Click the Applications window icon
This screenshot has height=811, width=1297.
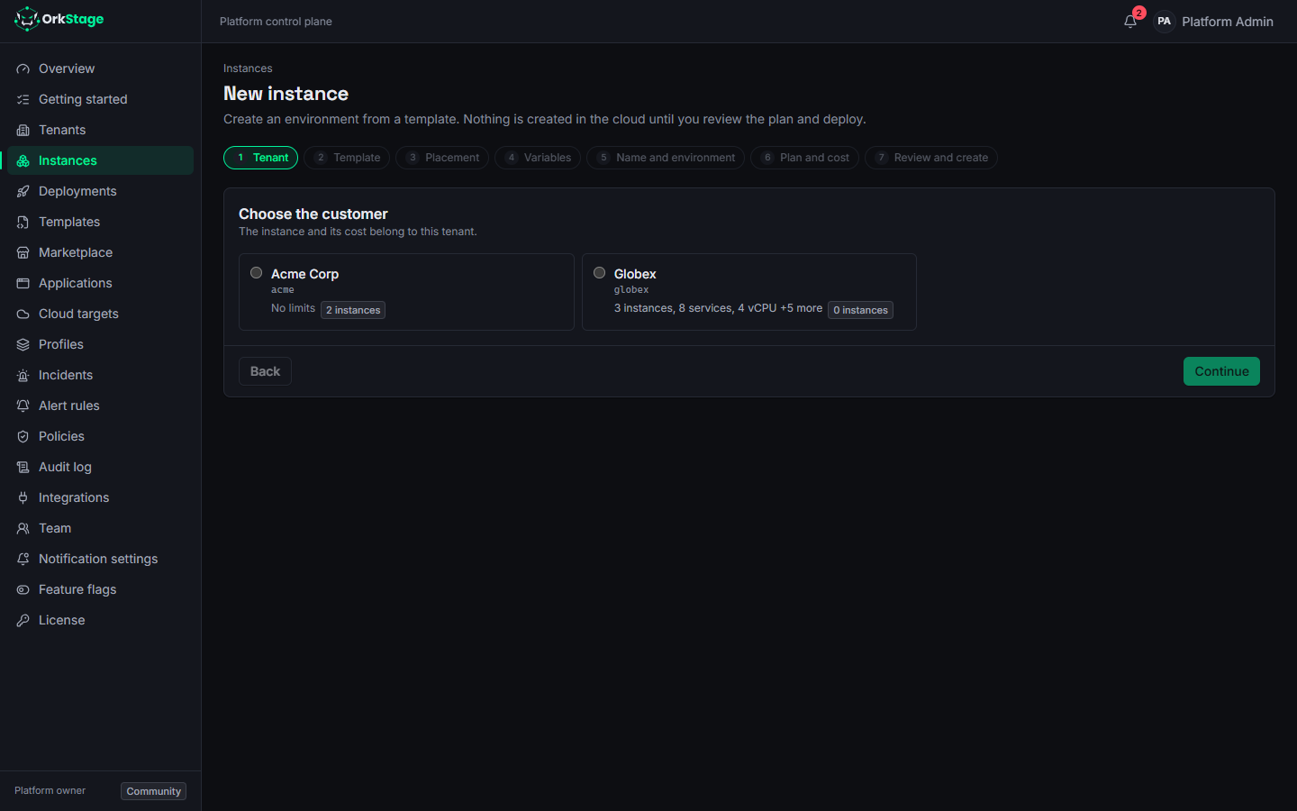[x=23, y=283]
